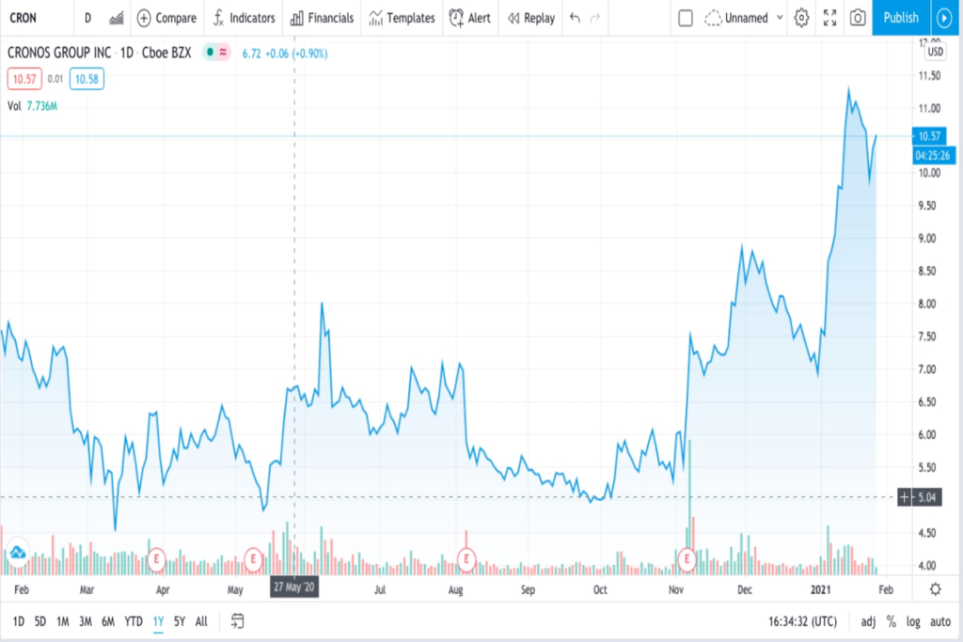The height and width of the screenshot is (642, 963).
Task: Click the market status dots beside Cboe BZX
Action: [216, 53]
